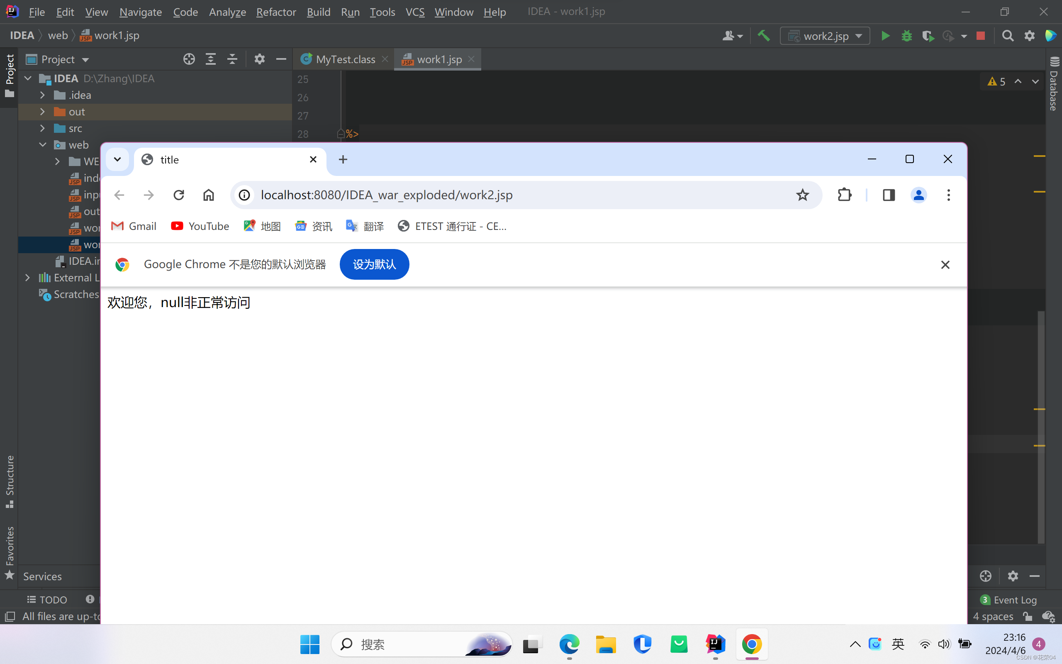
Task: Click the 设为默认 button in Chrome
Action: pos(374,264)
